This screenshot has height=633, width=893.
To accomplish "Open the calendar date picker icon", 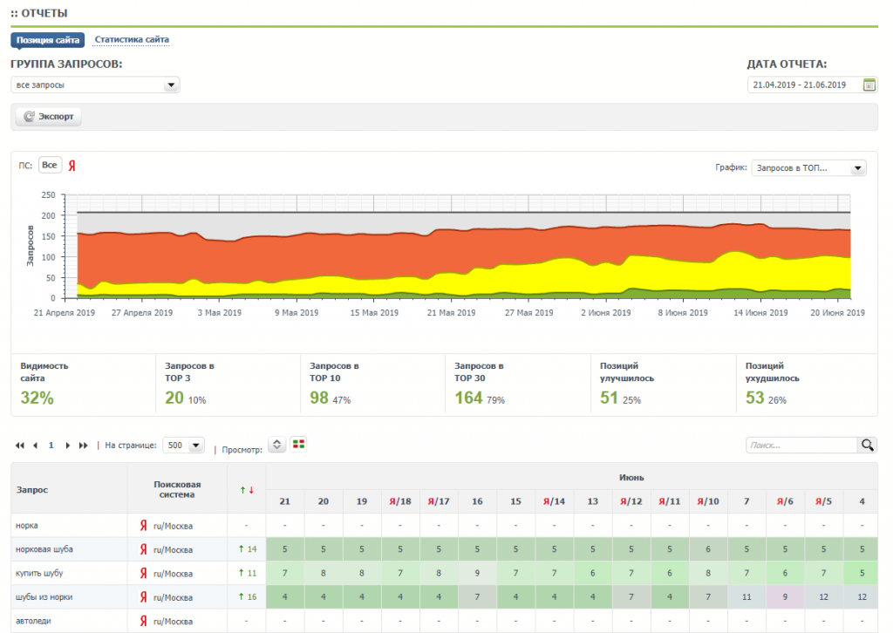I will point(869,85).
